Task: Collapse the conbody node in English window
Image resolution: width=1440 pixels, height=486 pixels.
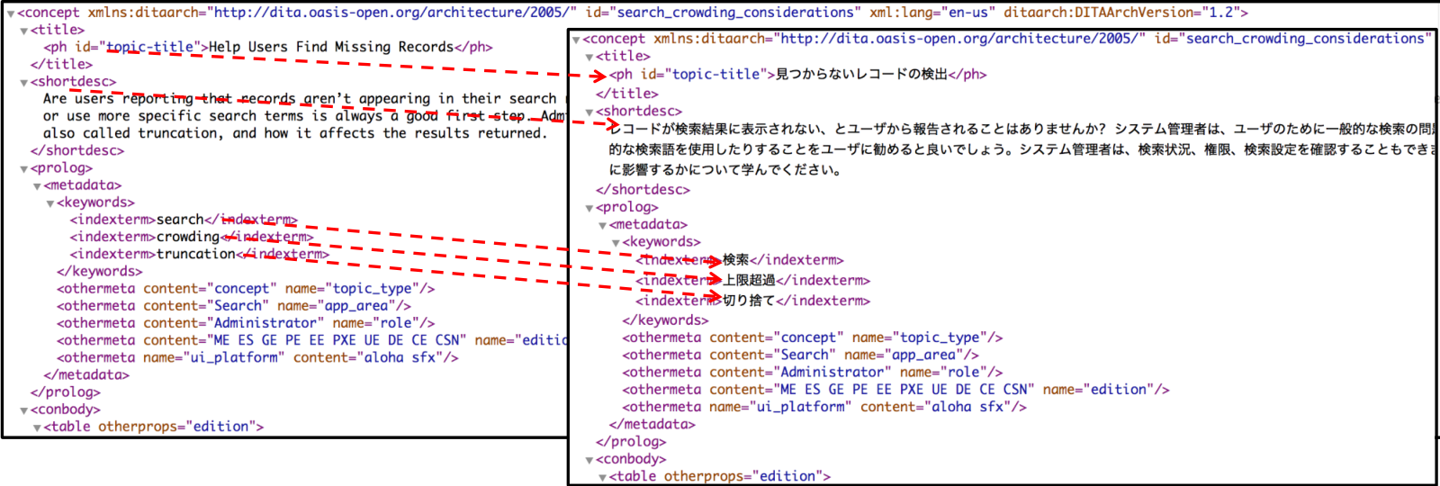Action: coord(24,409)
